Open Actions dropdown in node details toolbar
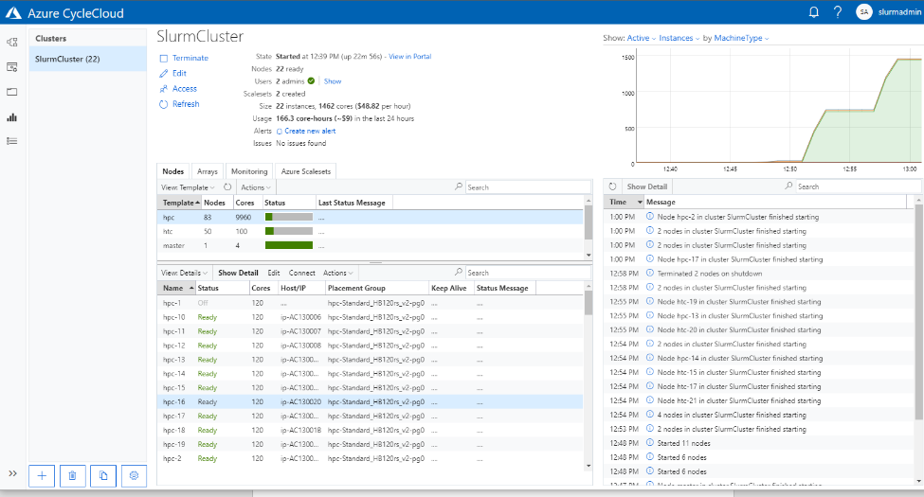 pos(338,273)
